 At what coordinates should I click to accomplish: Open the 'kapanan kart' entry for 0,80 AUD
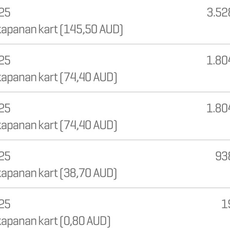29,221
